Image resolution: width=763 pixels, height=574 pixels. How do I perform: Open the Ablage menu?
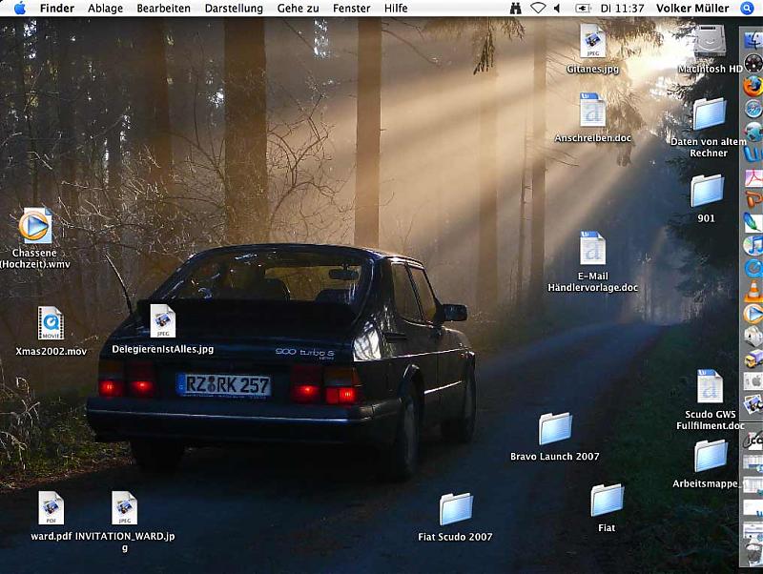105,9
